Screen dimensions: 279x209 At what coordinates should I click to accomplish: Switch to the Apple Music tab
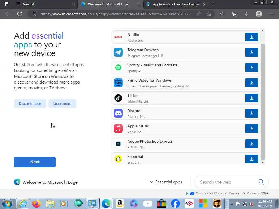click(176, 4)
